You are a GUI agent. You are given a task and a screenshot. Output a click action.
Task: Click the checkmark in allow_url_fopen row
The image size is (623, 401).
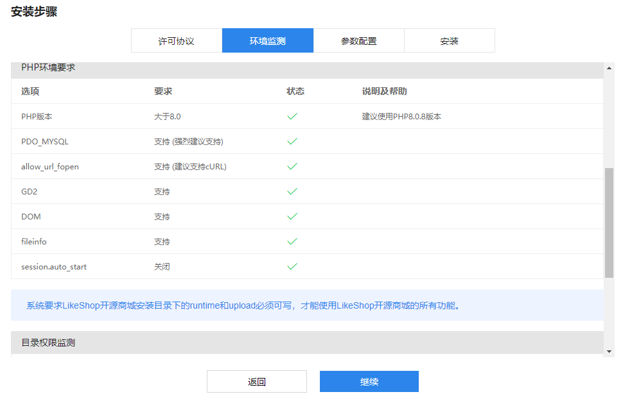(292, 166)
